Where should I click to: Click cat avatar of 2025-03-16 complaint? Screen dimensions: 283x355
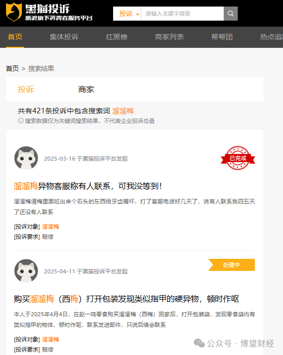click(x=26, y=158)
